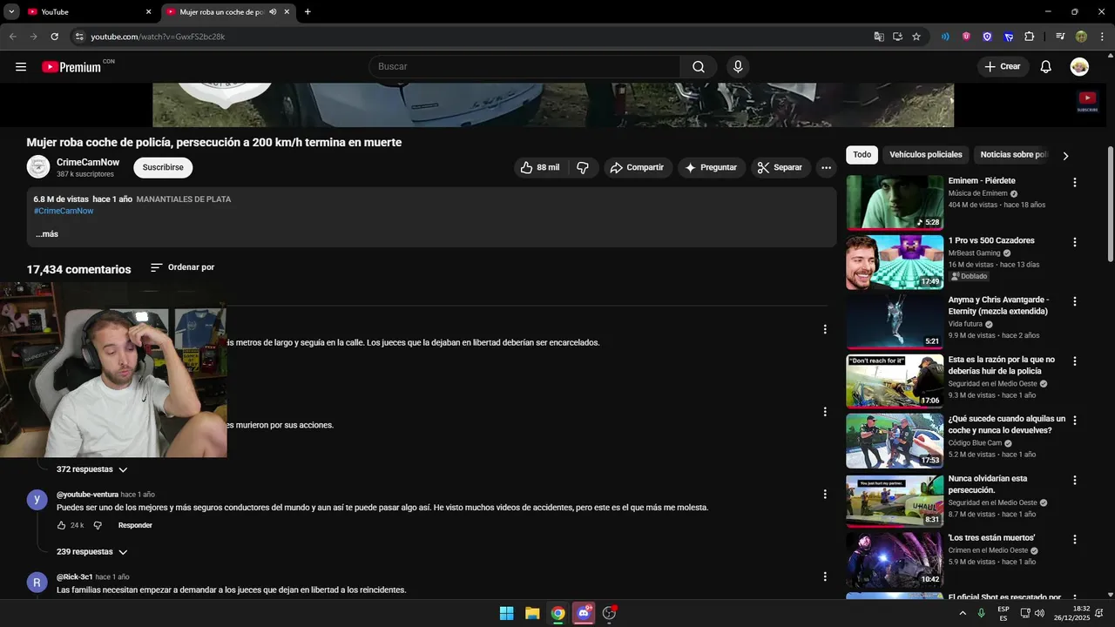1115x627 pixels.
Task: Dislike the @youtube-ventura comment
Action: pos(98,525)
